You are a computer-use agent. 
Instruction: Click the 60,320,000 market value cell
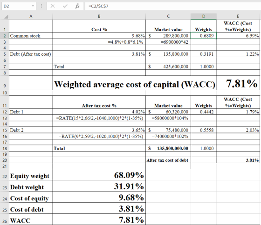168,112
